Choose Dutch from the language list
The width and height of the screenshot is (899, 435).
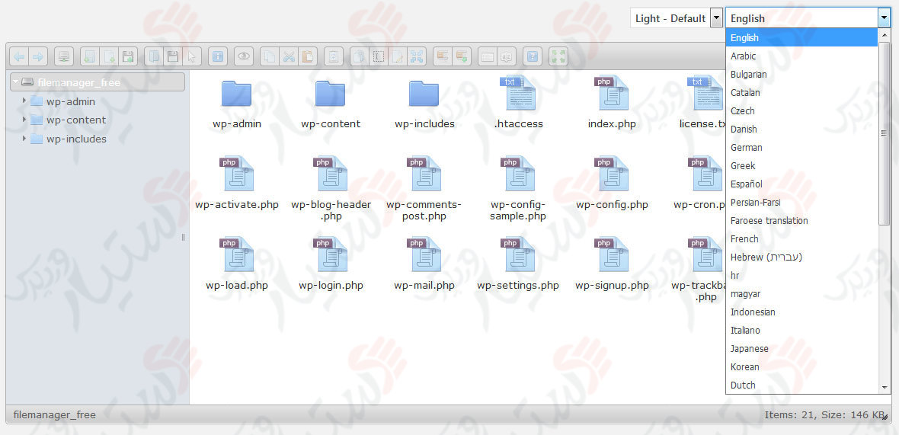(x=801, y=385)
